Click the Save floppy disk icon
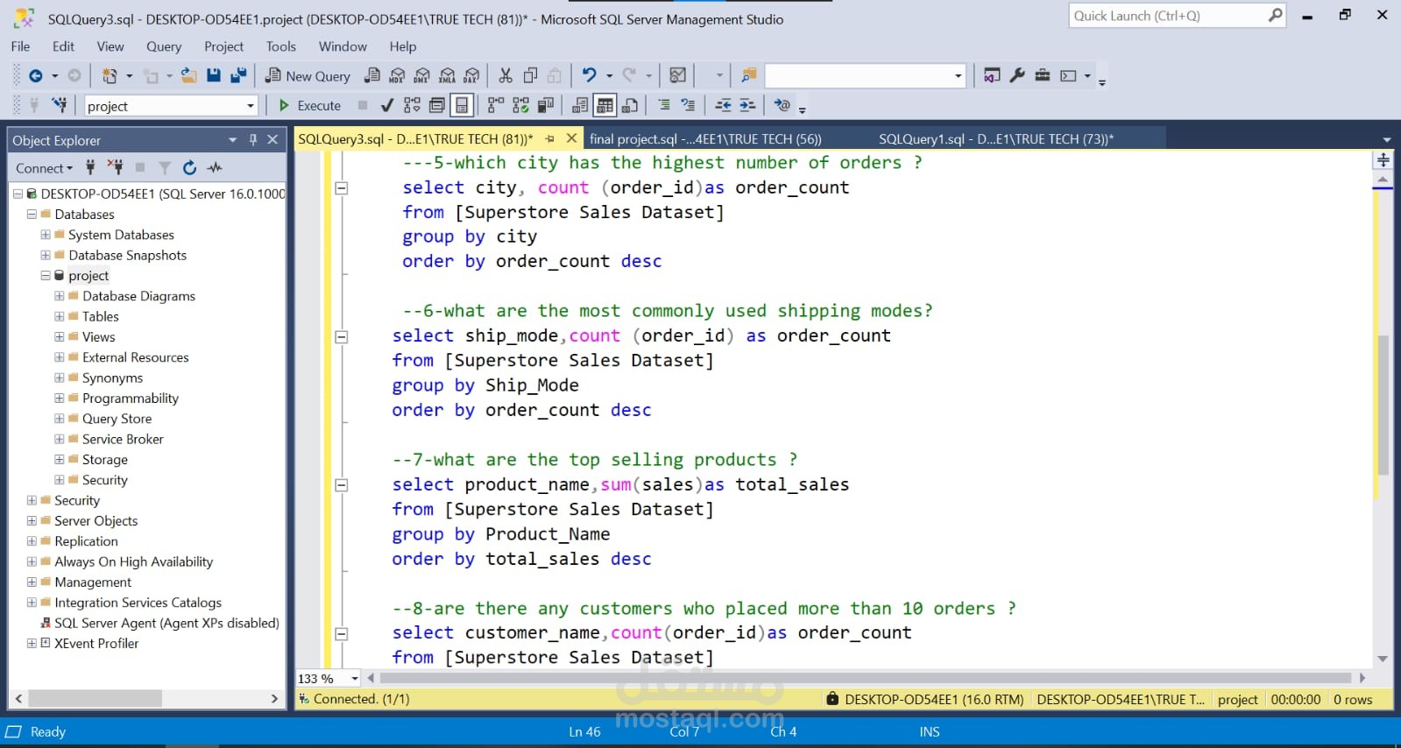Image resolution: width=1401 pixels, height=748 pixels. click(x=213, y=76)
